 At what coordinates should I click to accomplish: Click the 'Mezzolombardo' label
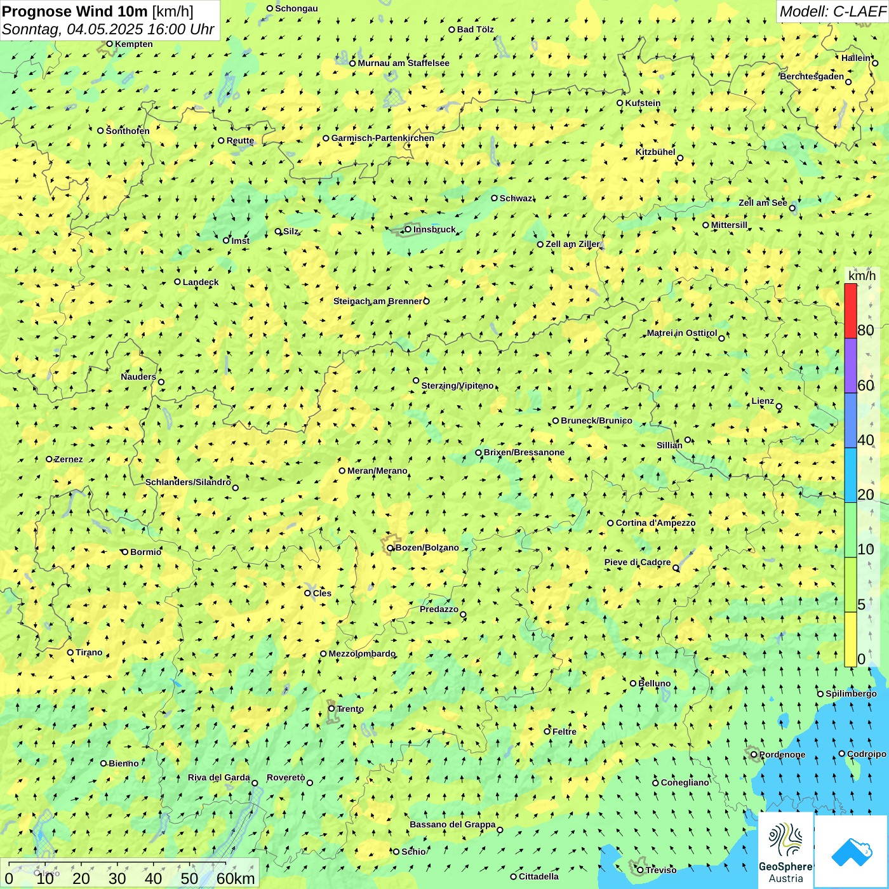362,653
